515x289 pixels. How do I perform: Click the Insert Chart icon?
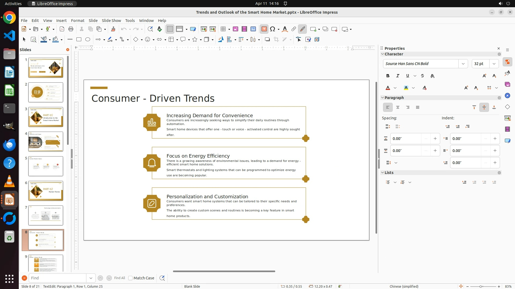tap(253, 29)
